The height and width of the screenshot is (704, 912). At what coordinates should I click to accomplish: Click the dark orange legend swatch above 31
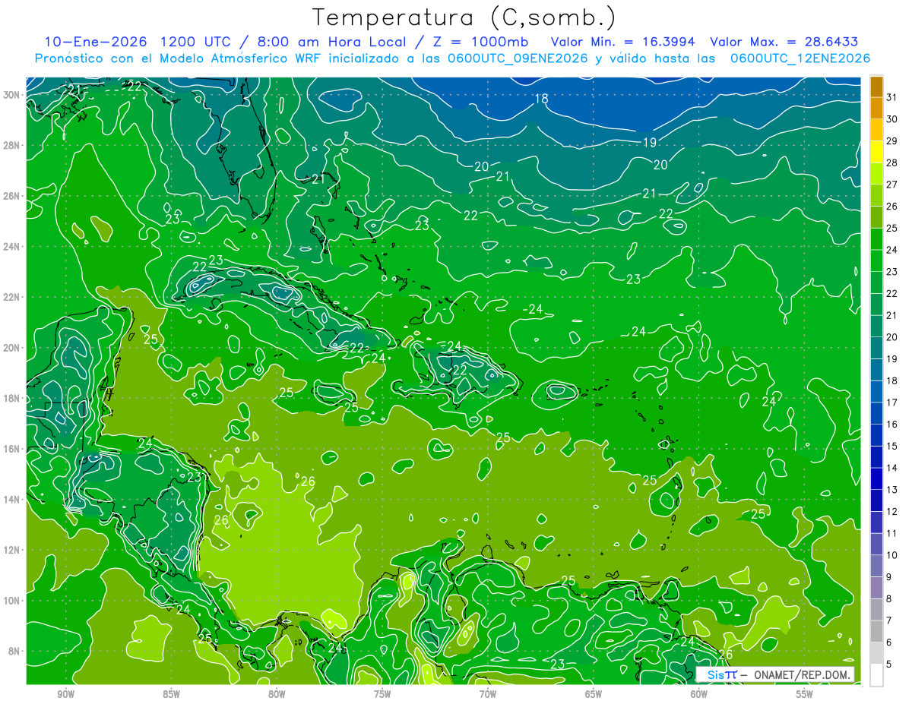pos(876,86)
